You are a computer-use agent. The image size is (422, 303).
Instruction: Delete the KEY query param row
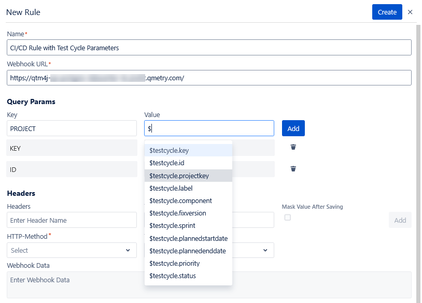[x=293, y=147]
